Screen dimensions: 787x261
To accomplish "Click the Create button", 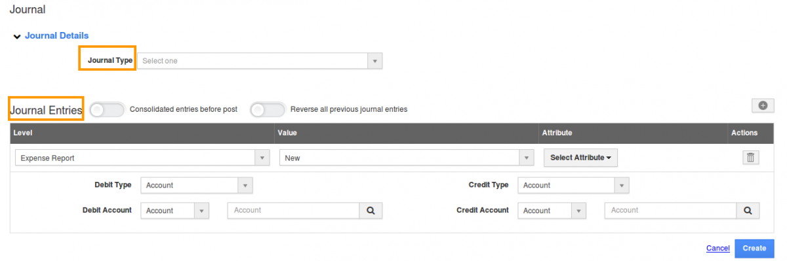I will (754, 249).
